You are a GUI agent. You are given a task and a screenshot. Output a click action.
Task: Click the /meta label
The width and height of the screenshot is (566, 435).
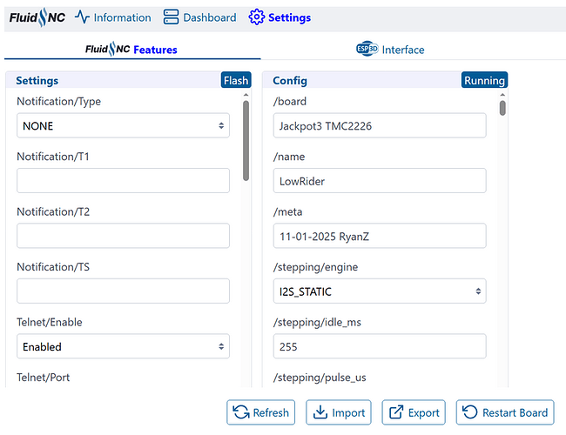tap(287, 211)
